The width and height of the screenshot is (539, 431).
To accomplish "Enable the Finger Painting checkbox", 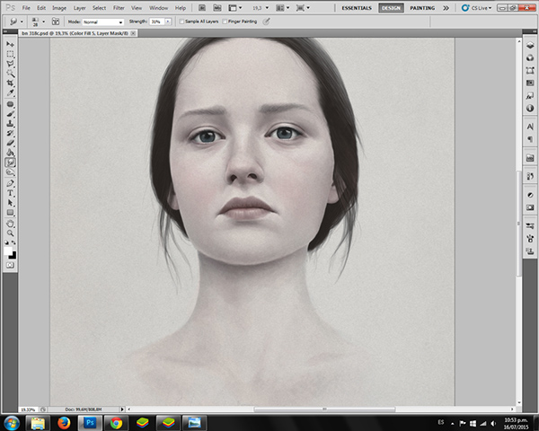I will [225, 21].
